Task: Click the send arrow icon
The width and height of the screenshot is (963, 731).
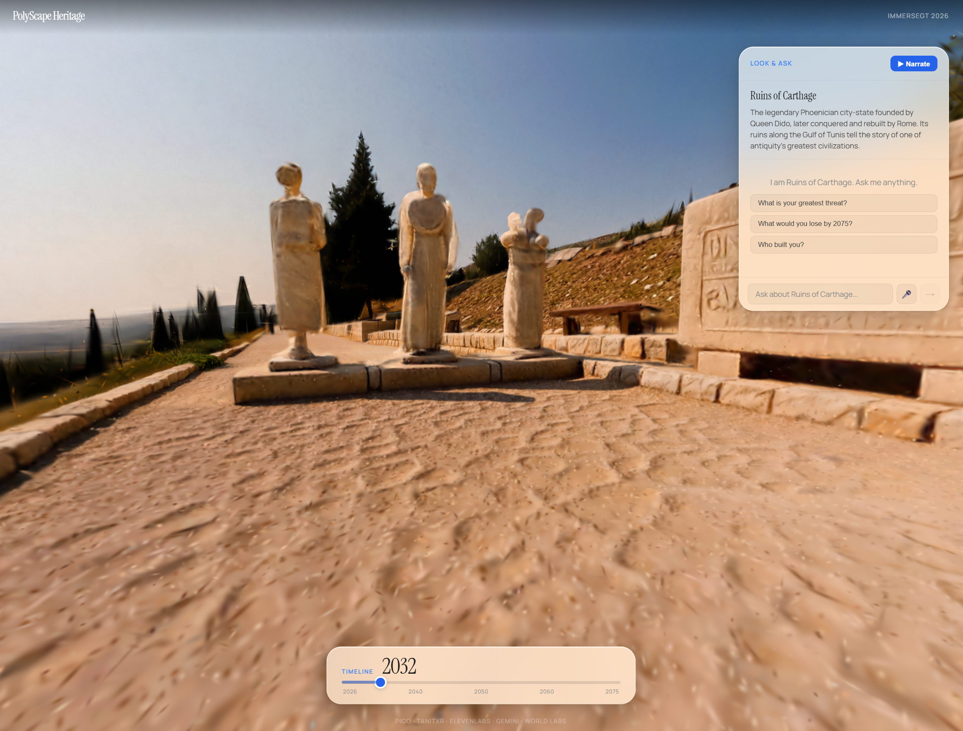Action: coord(930,294)
